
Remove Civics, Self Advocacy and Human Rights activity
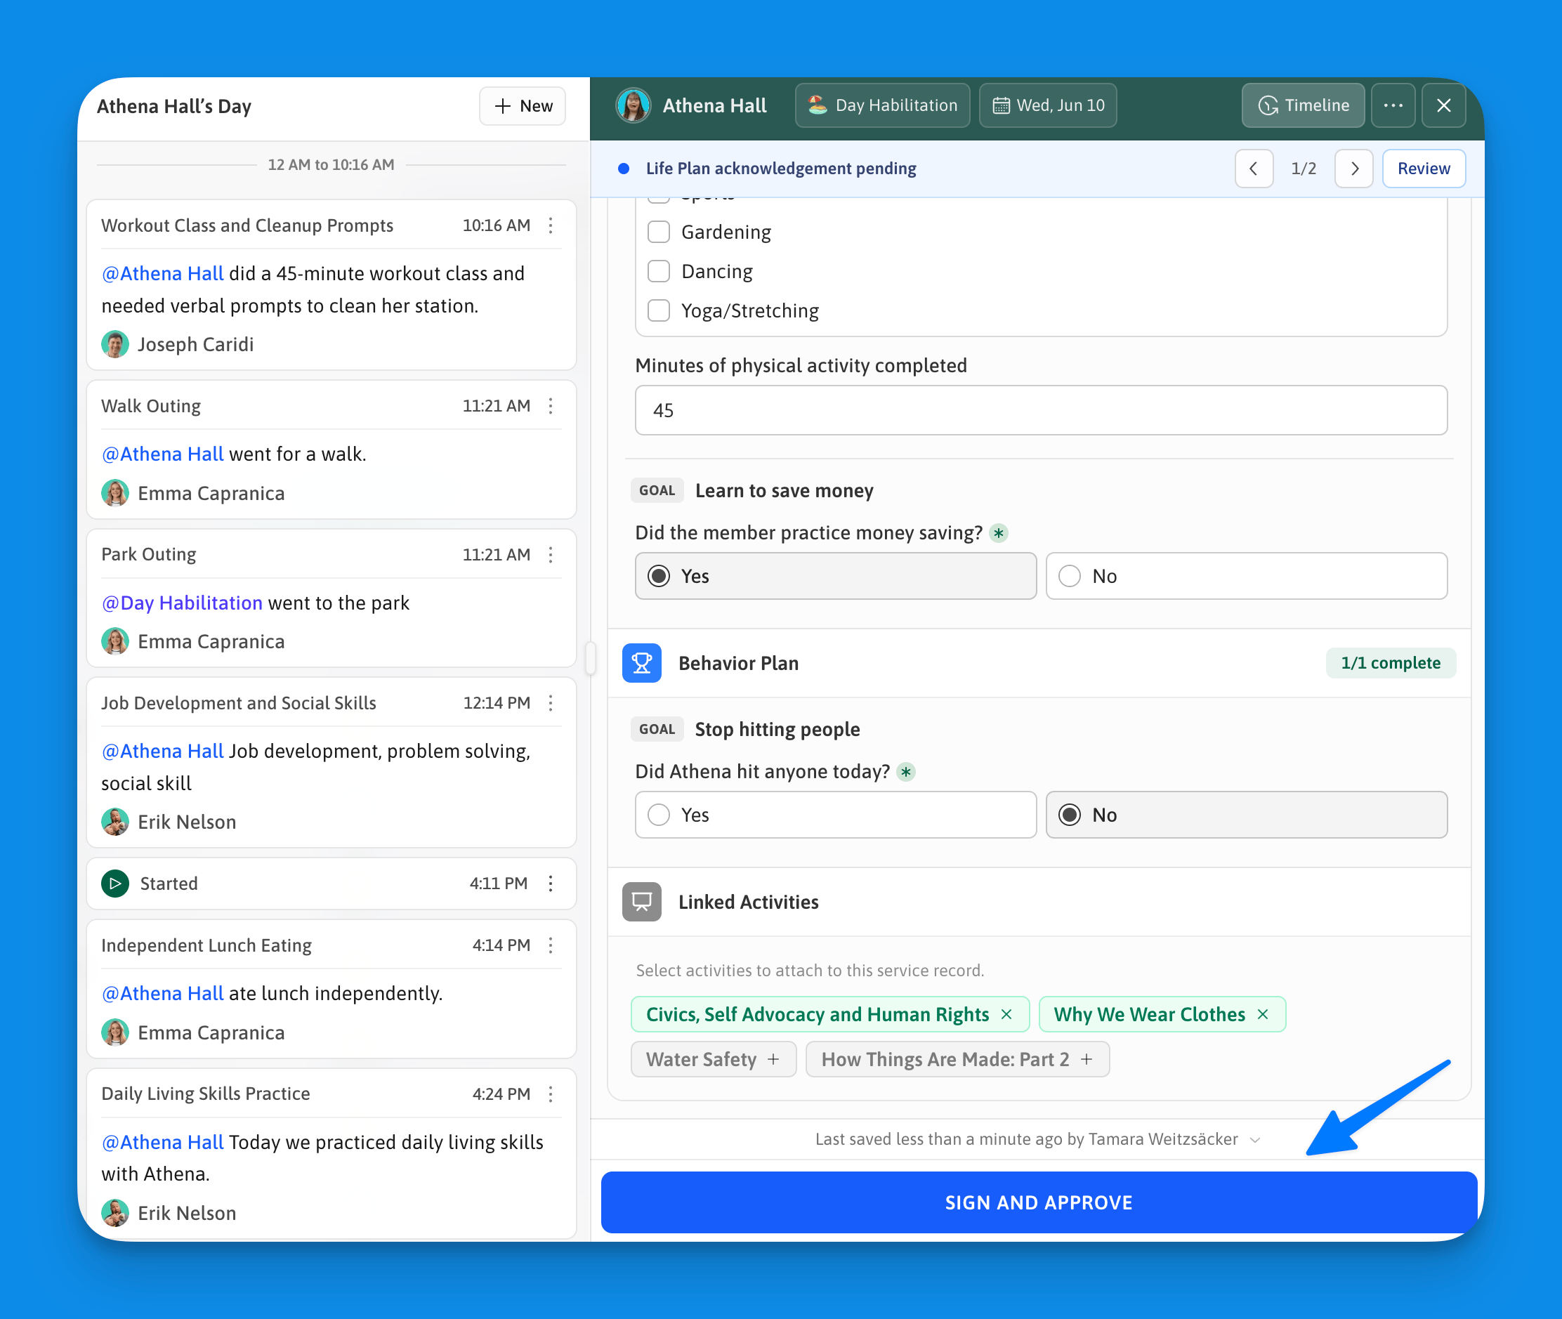pyautogui.click(x=1006, y=1014)
